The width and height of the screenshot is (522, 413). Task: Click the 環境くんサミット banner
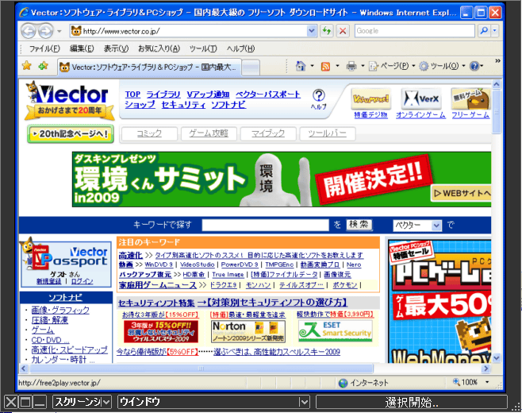(282, 179)
